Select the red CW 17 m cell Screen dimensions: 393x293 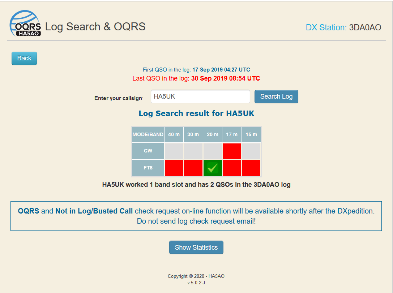point(232,151)
